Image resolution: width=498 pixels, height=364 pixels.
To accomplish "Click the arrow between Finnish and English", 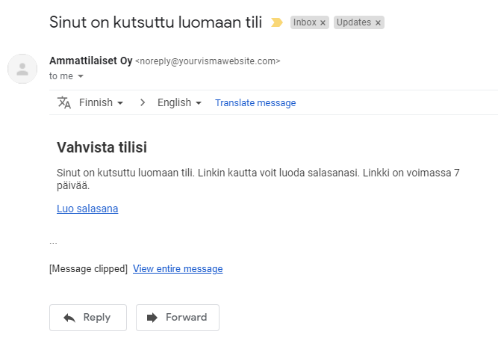I will point(142,102).
